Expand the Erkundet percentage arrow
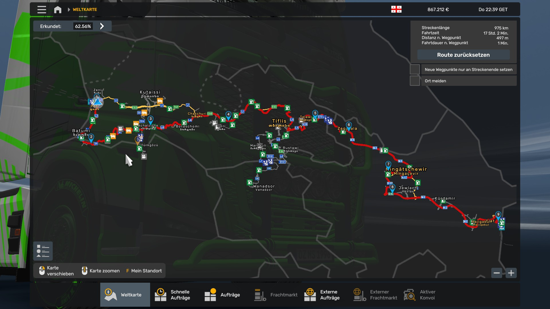 pos(102,26)
